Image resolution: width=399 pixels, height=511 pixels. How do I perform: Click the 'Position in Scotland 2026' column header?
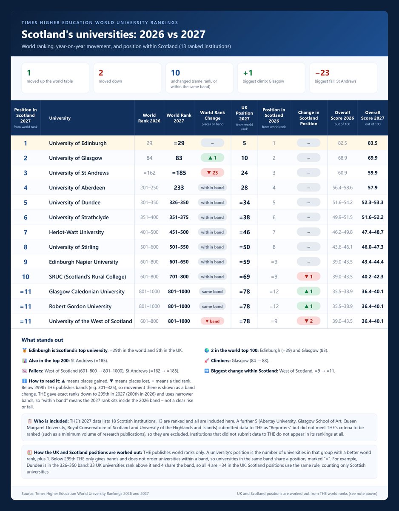tap(274, 118)
